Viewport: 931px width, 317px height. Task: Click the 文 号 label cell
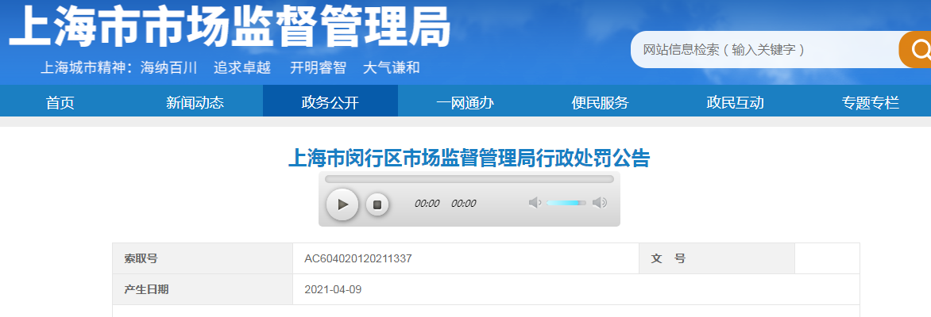click(717, 258)
